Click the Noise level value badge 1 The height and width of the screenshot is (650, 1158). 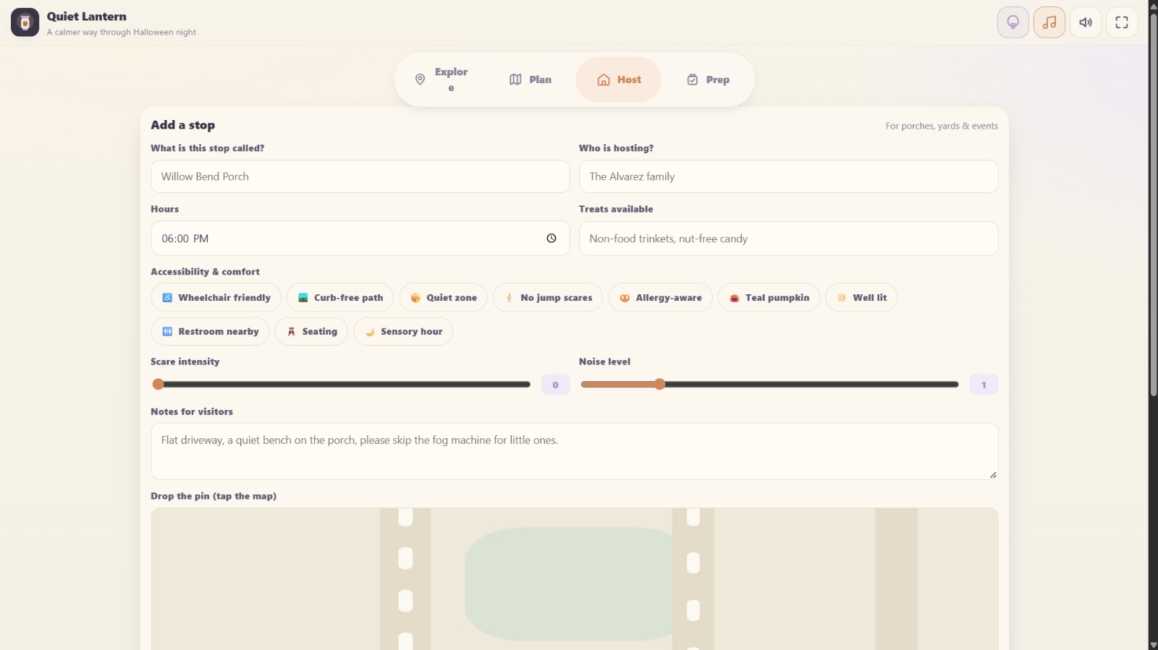984,385
